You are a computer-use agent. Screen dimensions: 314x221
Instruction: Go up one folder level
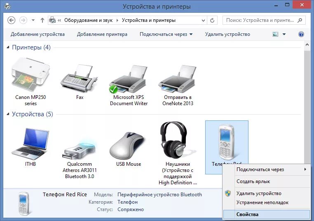click(42, 20)
